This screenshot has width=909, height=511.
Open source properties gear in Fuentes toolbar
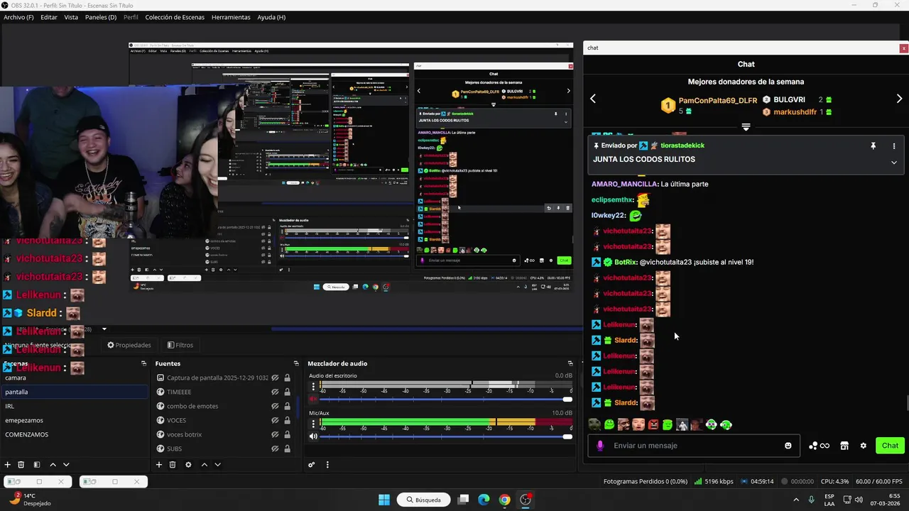188,465
